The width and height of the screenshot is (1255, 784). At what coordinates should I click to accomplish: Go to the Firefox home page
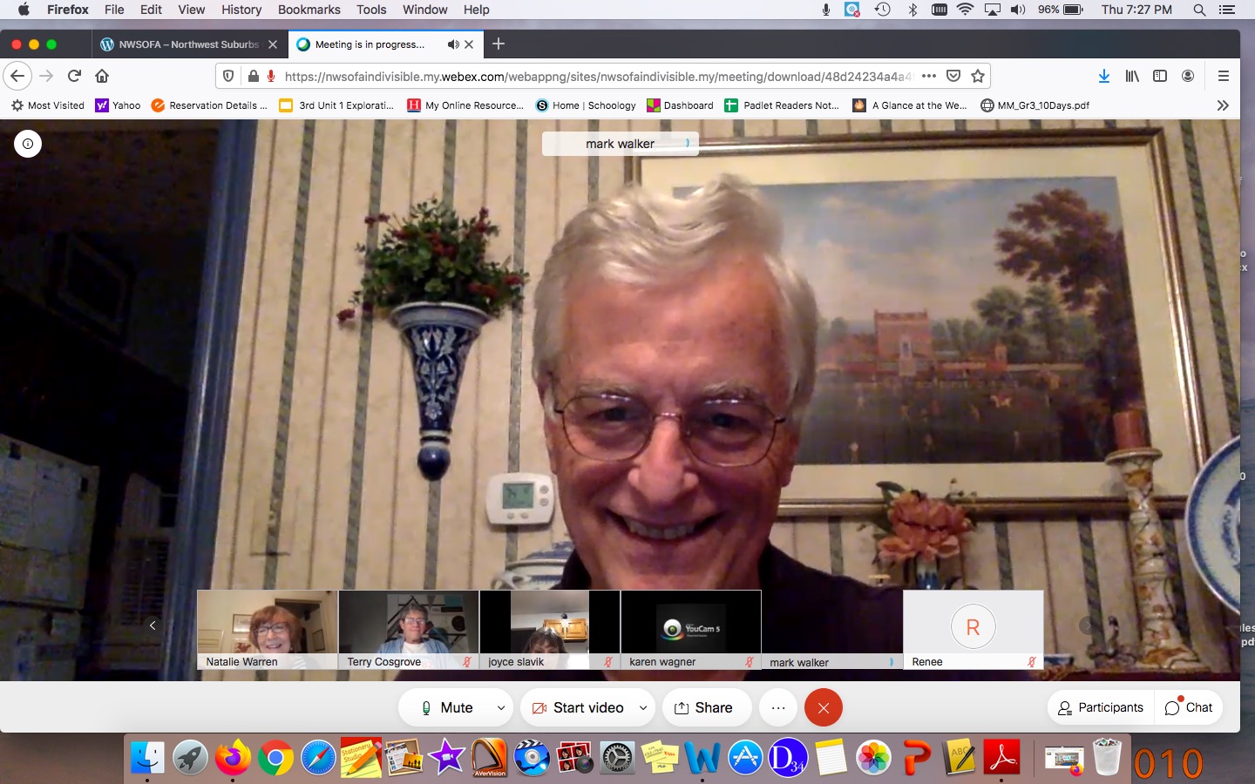[102, 76]
